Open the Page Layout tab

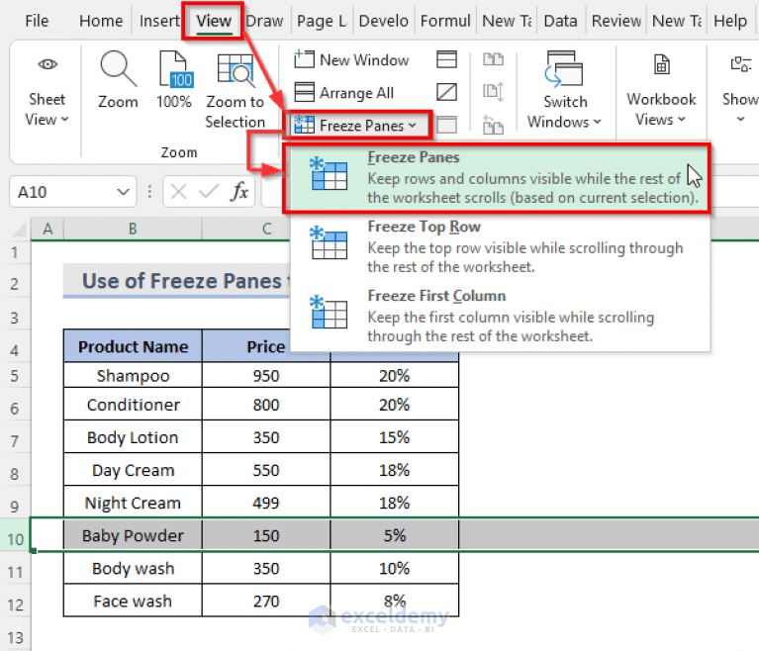tap(322, 22)
